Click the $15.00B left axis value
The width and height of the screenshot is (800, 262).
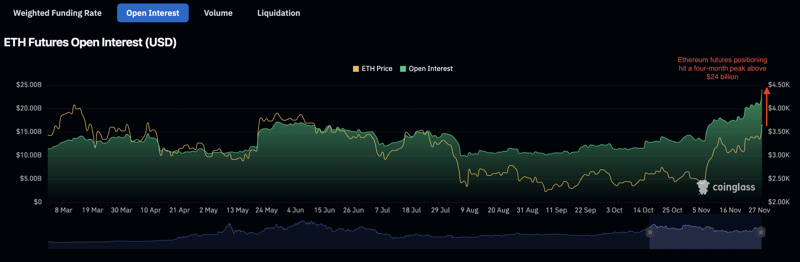pos(29,132)
